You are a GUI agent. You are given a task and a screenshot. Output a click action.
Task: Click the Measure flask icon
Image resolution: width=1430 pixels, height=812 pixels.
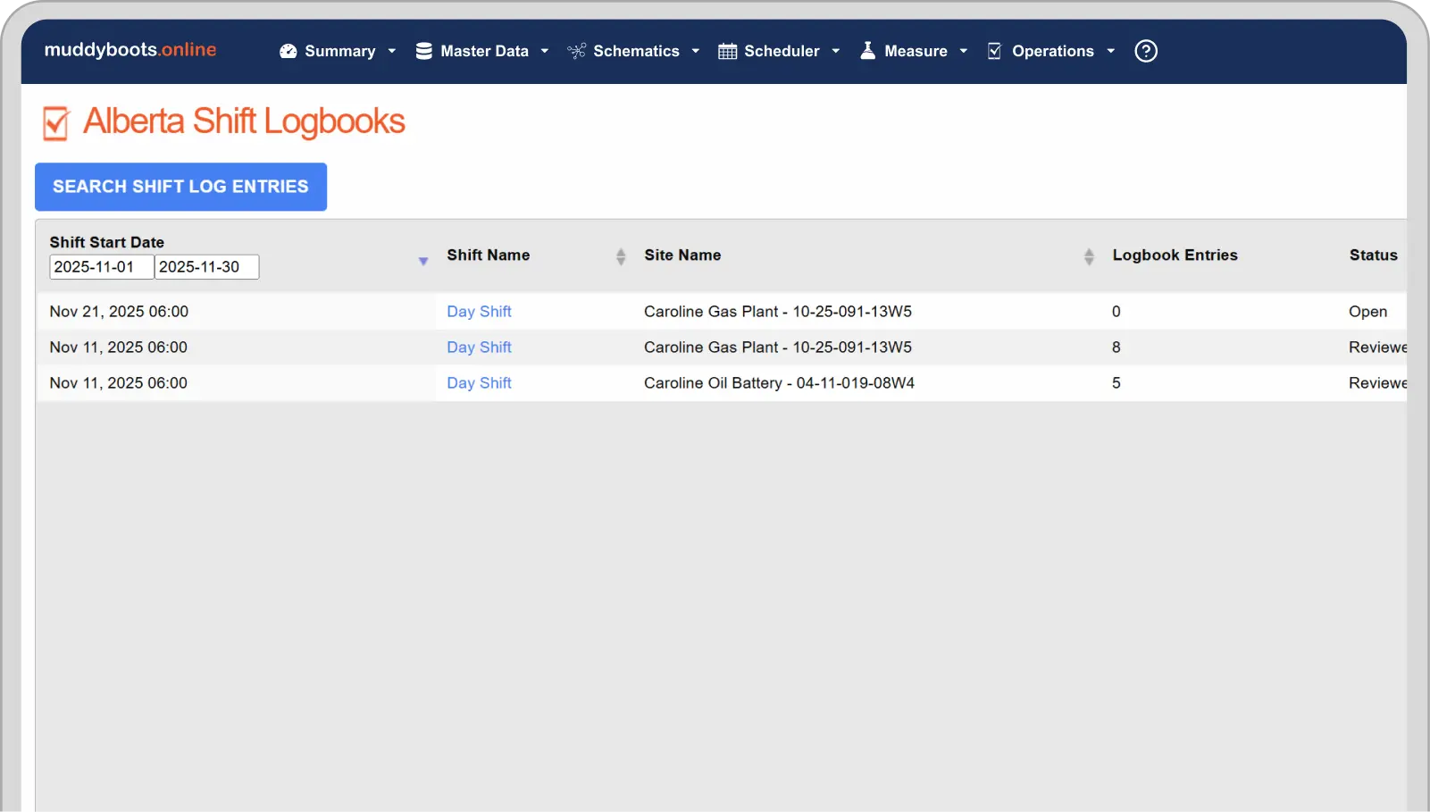coord(867,51)
